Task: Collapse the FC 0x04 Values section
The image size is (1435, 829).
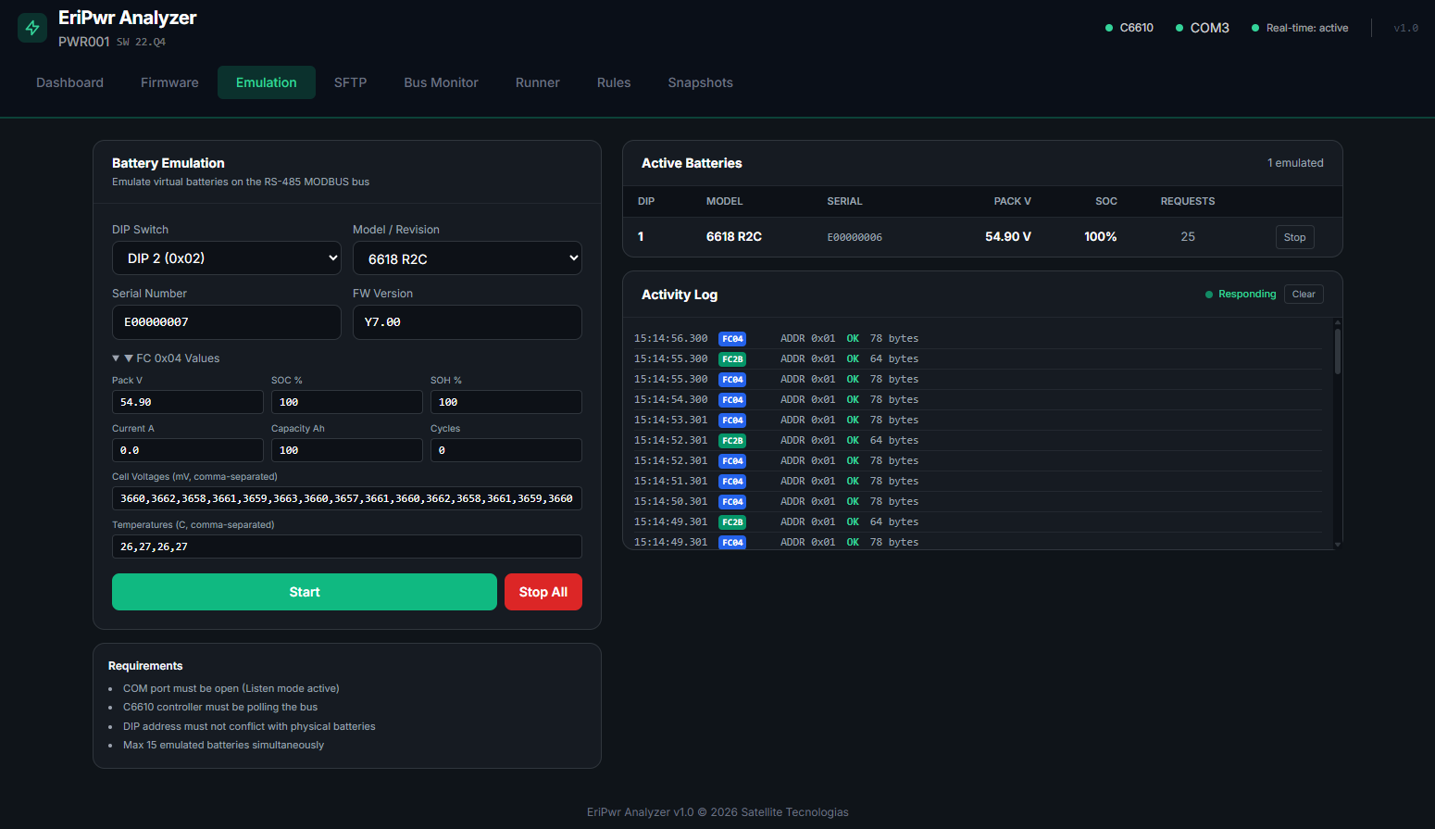Action: tap(167, 358)
